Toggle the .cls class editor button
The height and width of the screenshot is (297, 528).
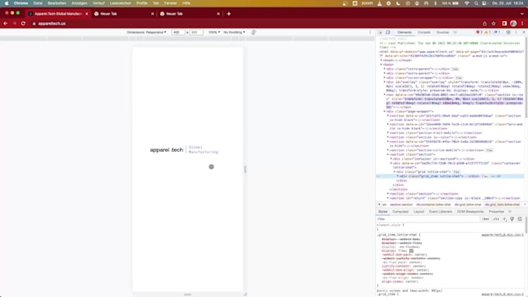tap(495, 219)
